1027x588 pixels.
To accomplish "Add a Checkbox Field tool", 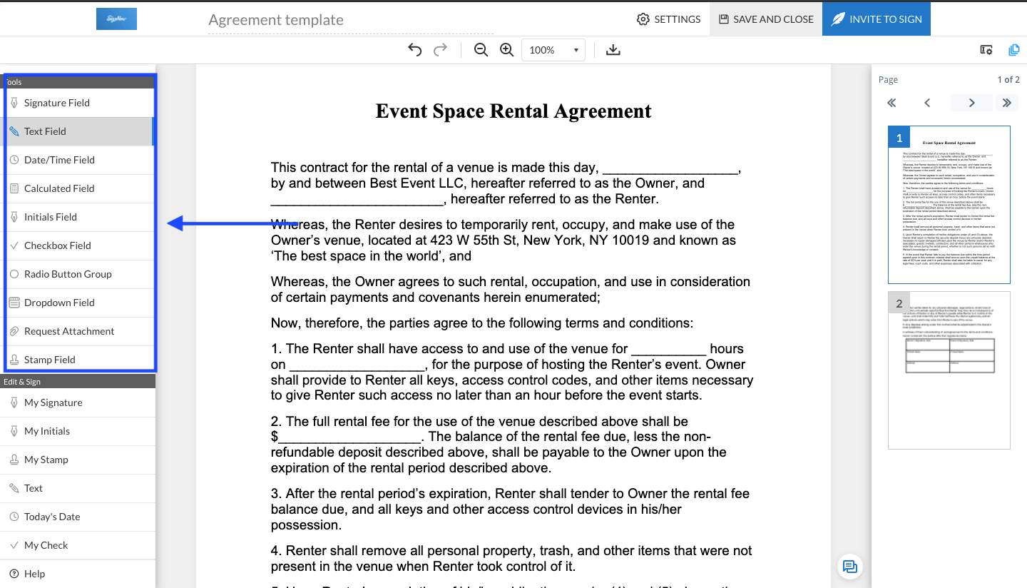I will (57, 245).
